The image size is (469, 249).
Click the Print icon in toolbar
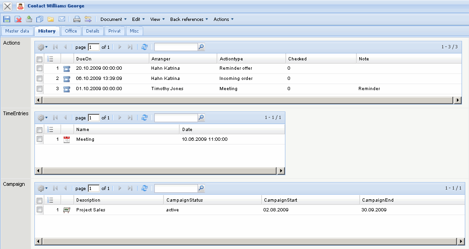coord(77,19)
